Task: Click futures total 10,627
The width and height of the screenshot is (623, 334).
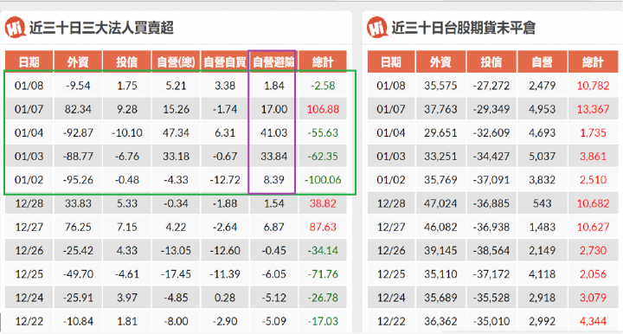Action: (593, 228)
